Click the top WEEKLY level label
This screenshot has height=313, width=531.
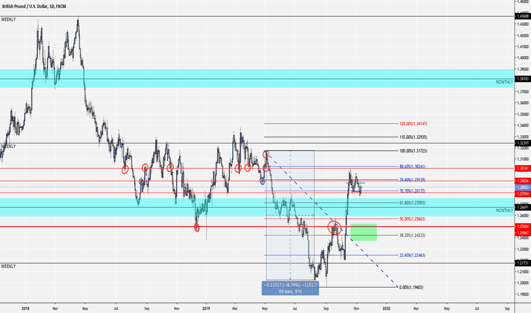click(x=8, y=19)
